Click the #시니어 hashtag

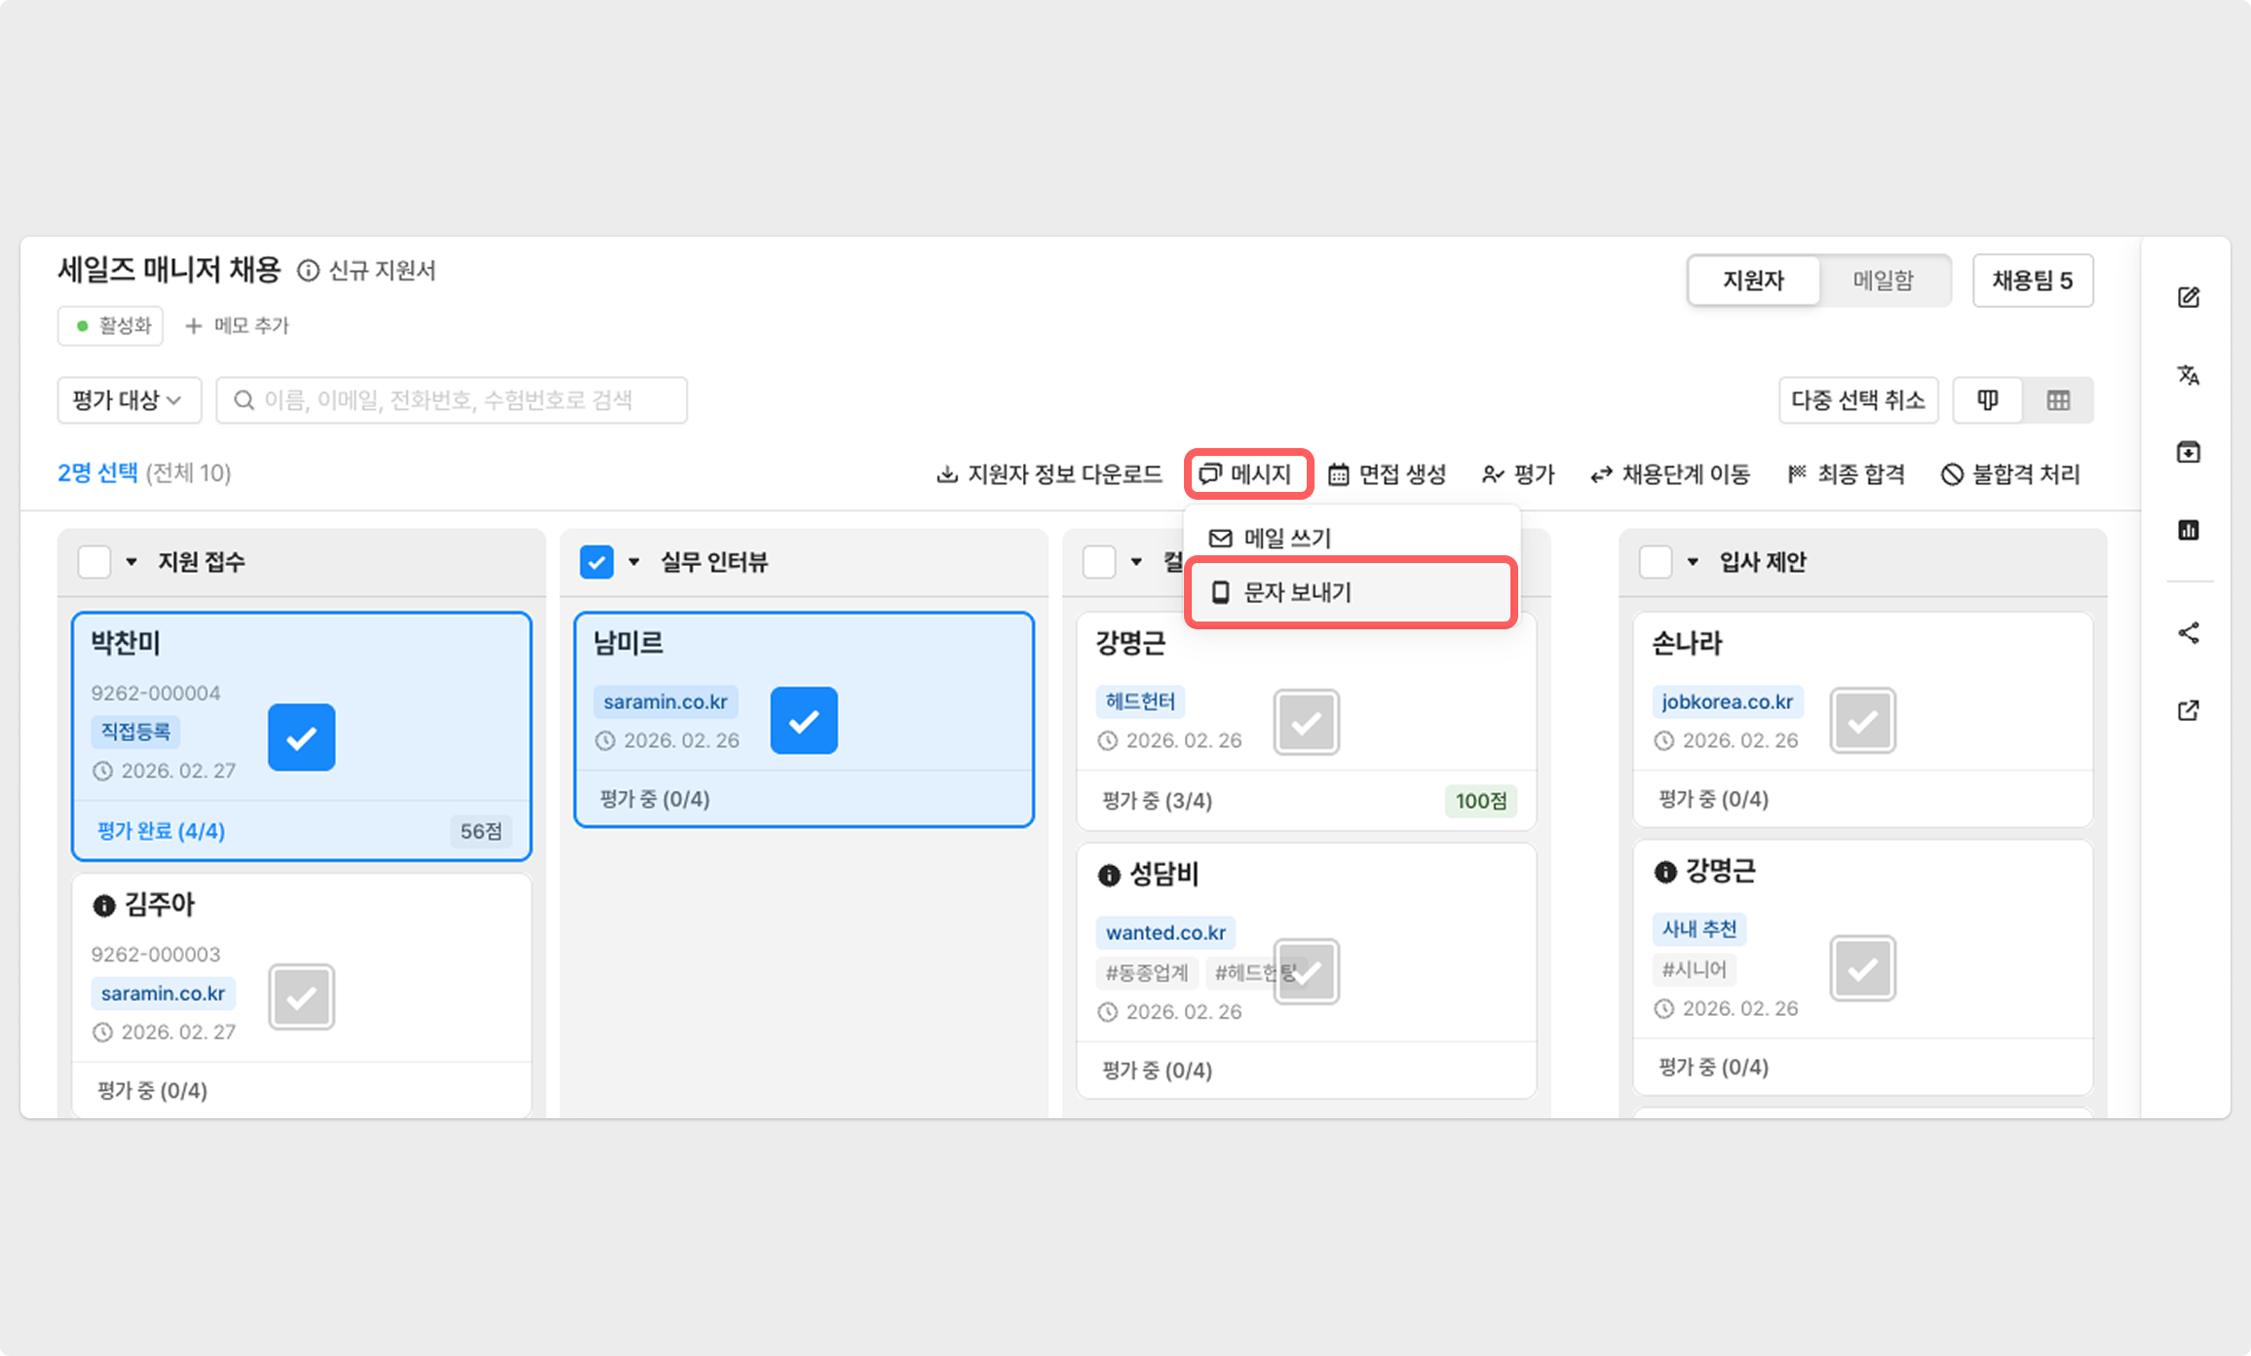pyautogui.click(x=1695, y=969)
